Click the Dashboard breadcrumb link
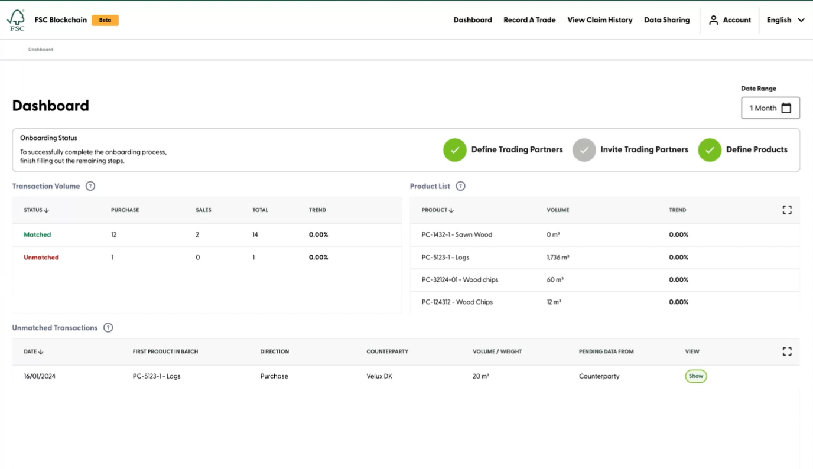Screen dimensions: 813x469 (x=40, y=49)
